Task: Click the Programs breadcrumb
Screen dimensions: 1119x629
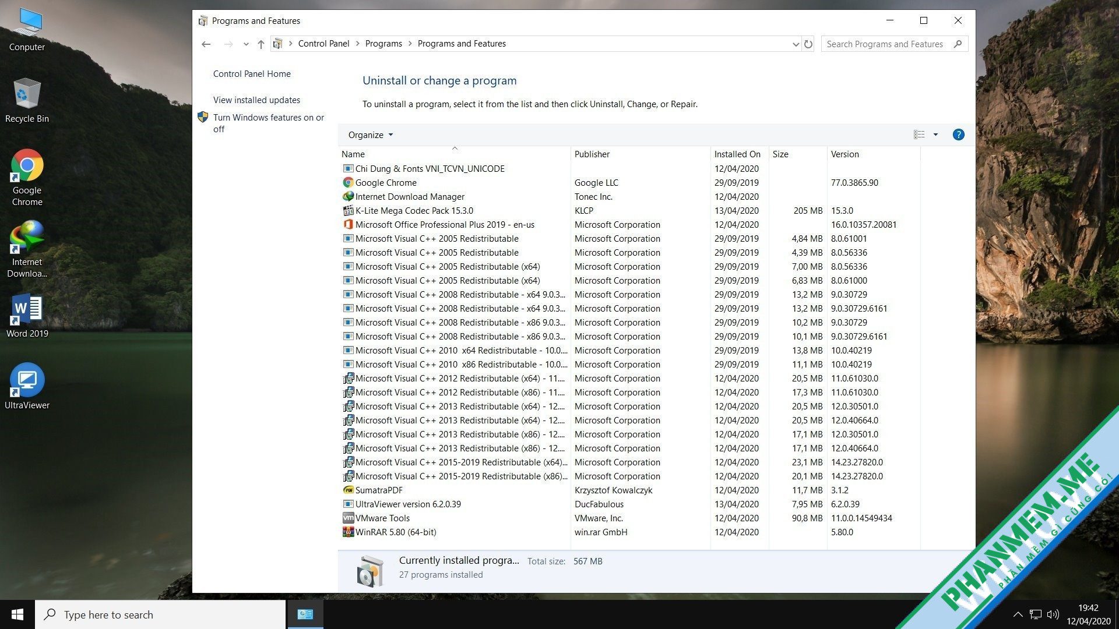Action: (383, 44)
